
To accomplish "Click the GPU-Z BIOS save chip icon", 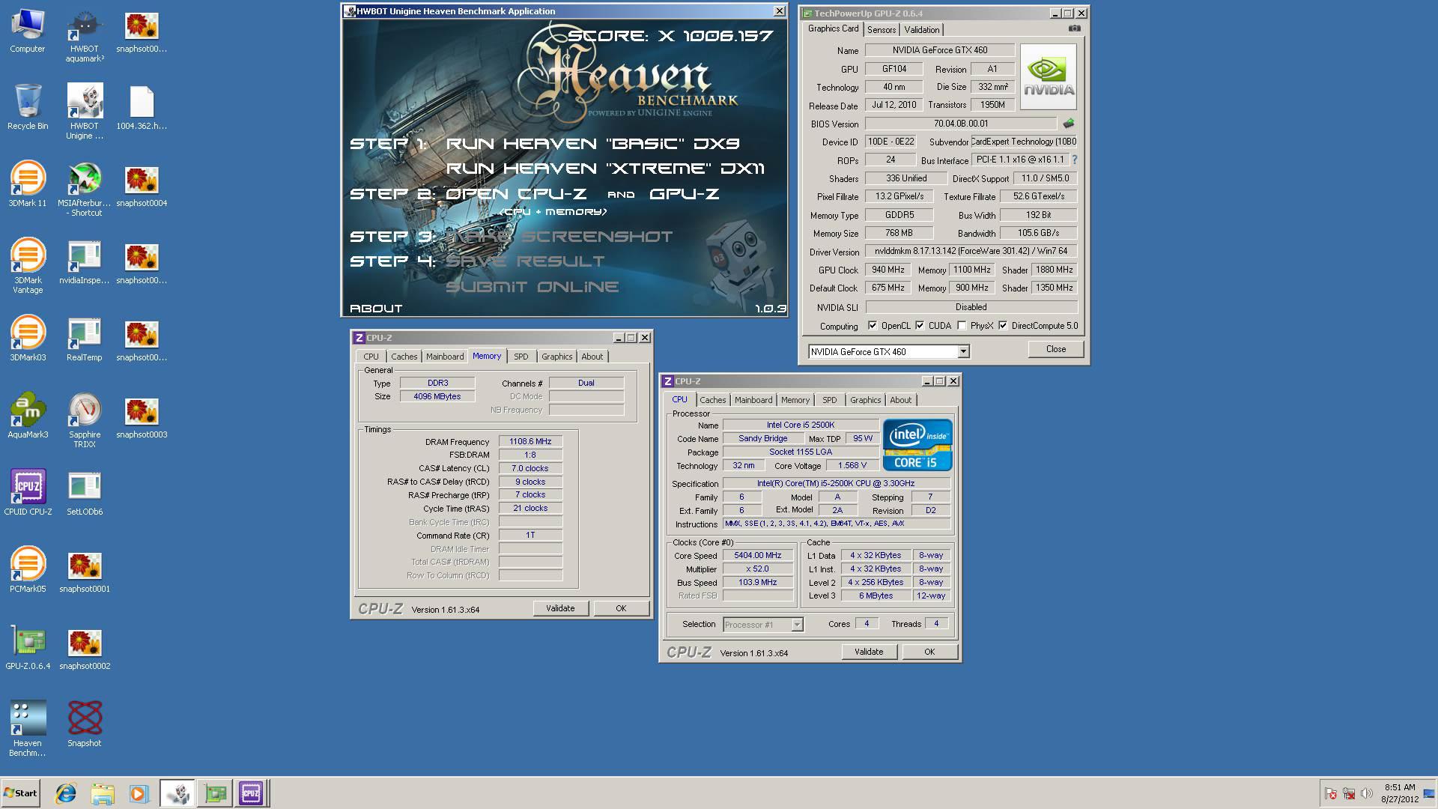I will [1068, 123].
